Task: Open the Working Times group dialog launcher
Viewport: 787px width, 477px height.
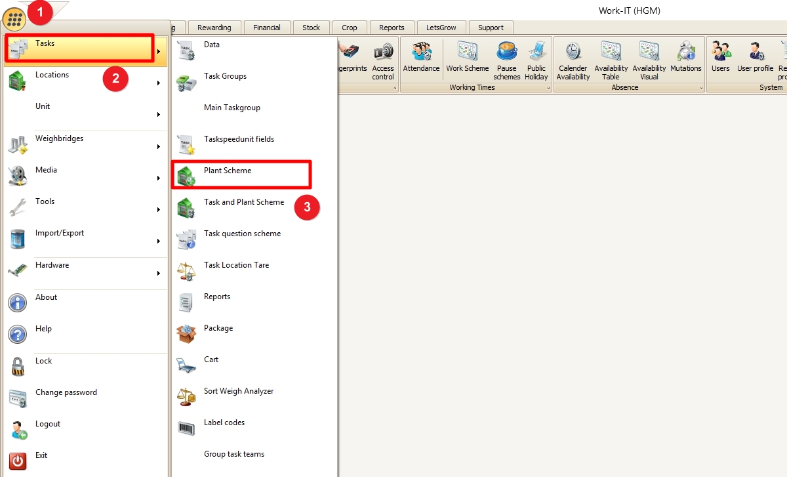Action: [548, 88]
